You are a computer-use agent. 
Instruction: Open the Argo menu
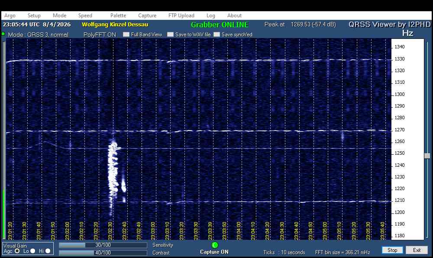pos(10,16)
